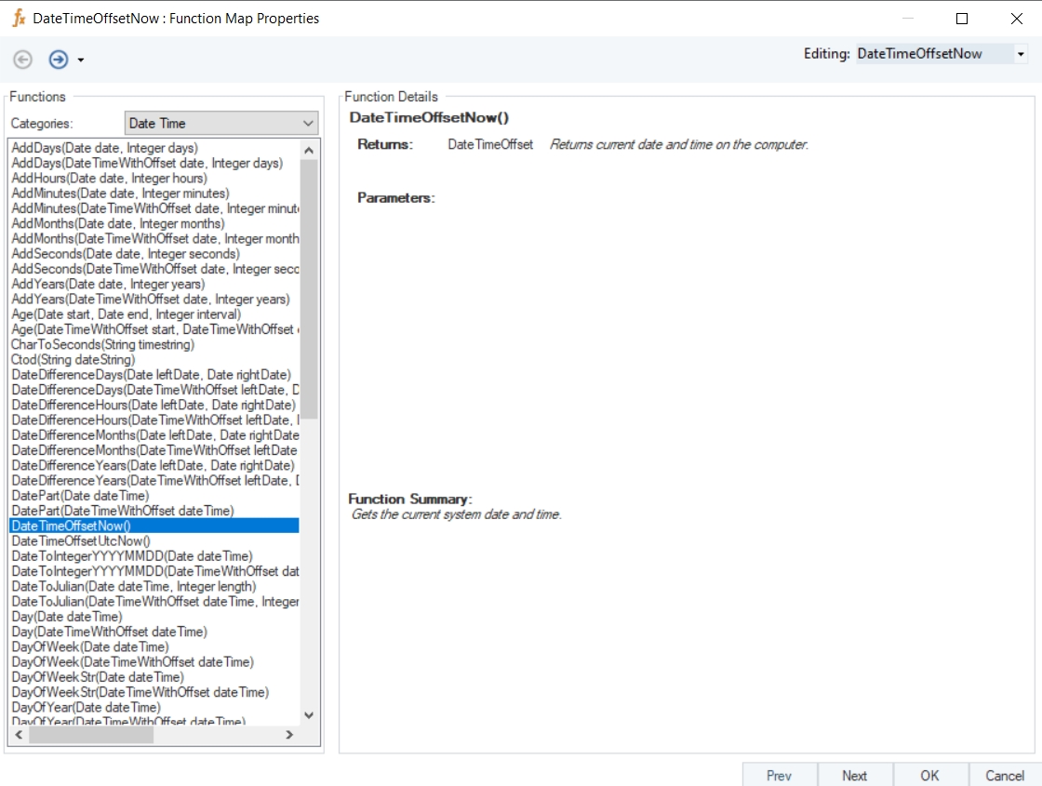This screenshot has height=786, width=1042.
Task: Select DateDifferenceDays(DateTimeWithOffset leftDate...)
Action: pyautogui.click(x=154, y=390)
